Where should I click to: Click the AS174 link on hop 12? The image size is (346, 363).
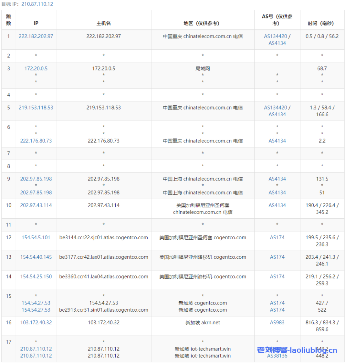(277, 238)
